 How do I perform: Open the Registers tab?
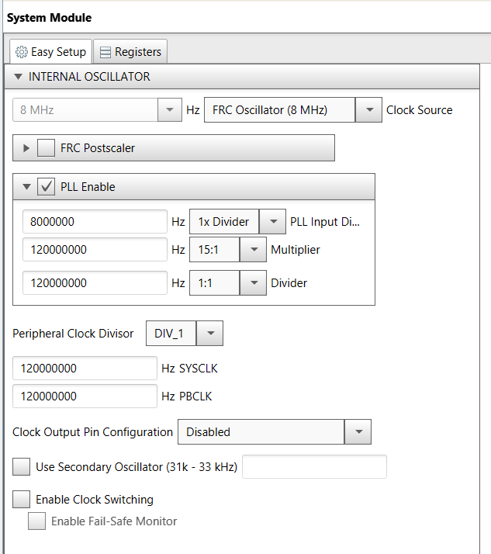[130, 51]
